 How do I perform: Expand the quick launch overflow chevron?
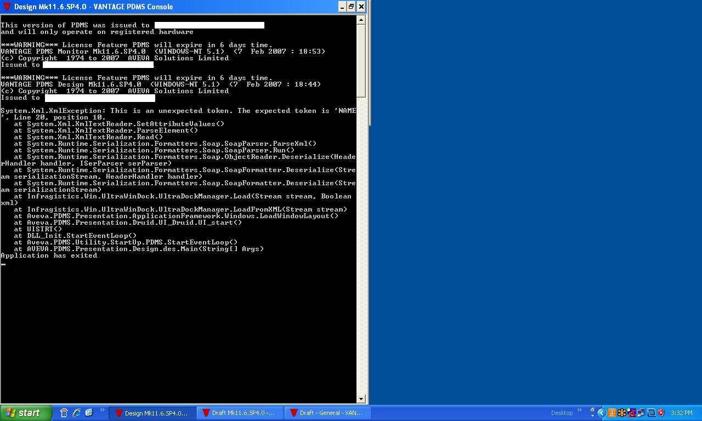point(102,410)
